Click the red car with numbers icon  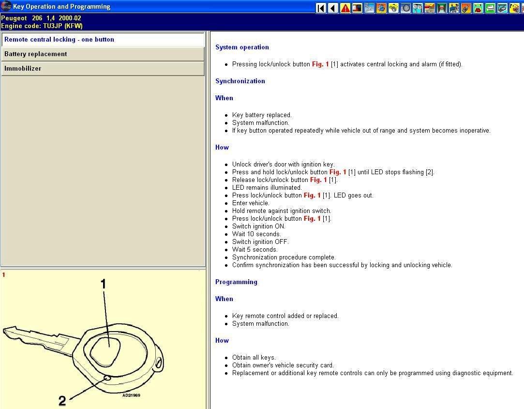[478, 8]
